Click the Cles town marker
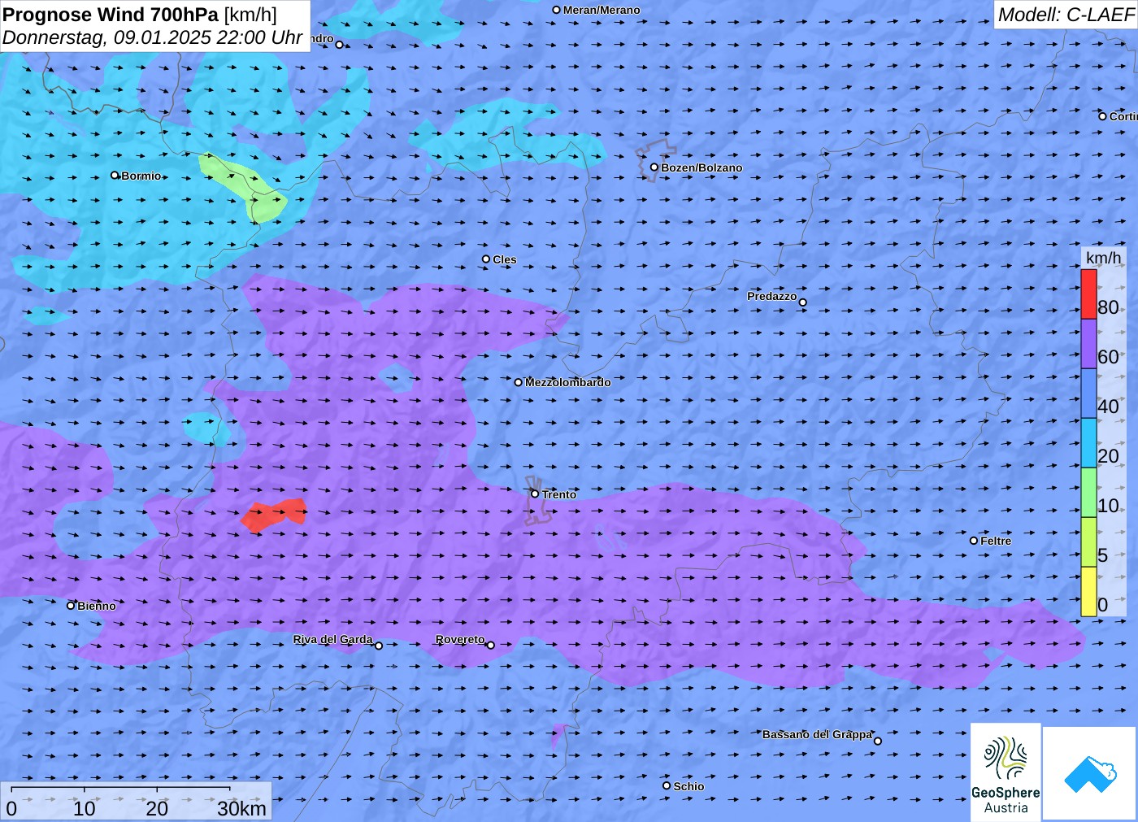 tap(486, 259)
